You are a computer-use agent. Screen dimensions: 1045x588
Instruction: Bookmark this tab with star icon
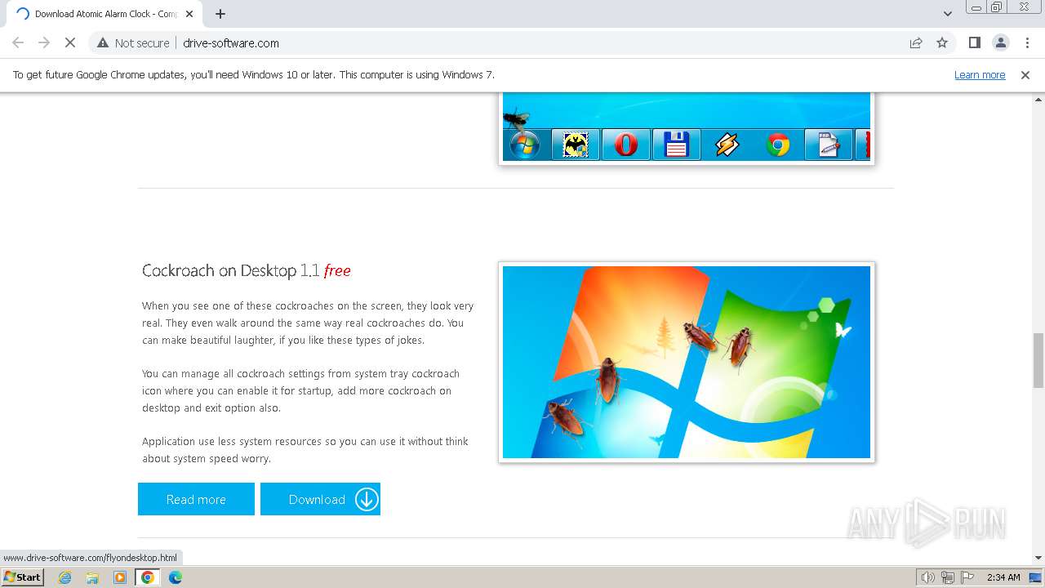(x=942, y=43)
